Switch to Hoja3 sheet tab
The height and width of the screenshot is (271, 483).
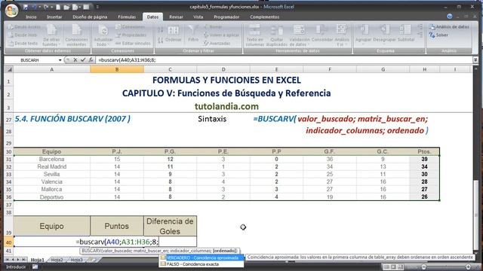click(77, 260)
